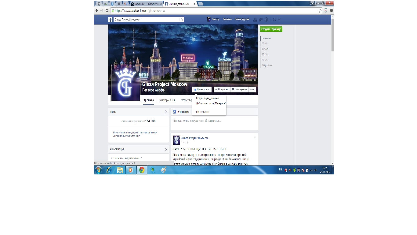Click Ginza Project Moscow page title
The image size is (417, 235).
click(165, 84)
